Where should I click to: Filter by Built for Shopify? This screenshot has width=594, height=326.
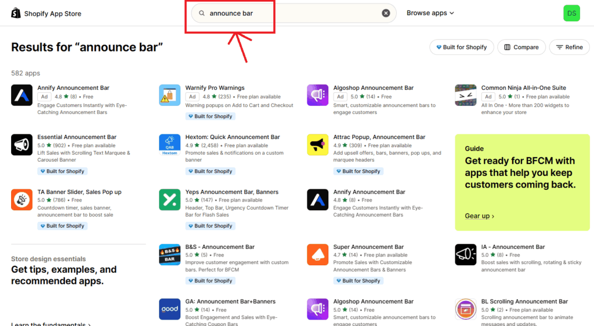point(461,47)
